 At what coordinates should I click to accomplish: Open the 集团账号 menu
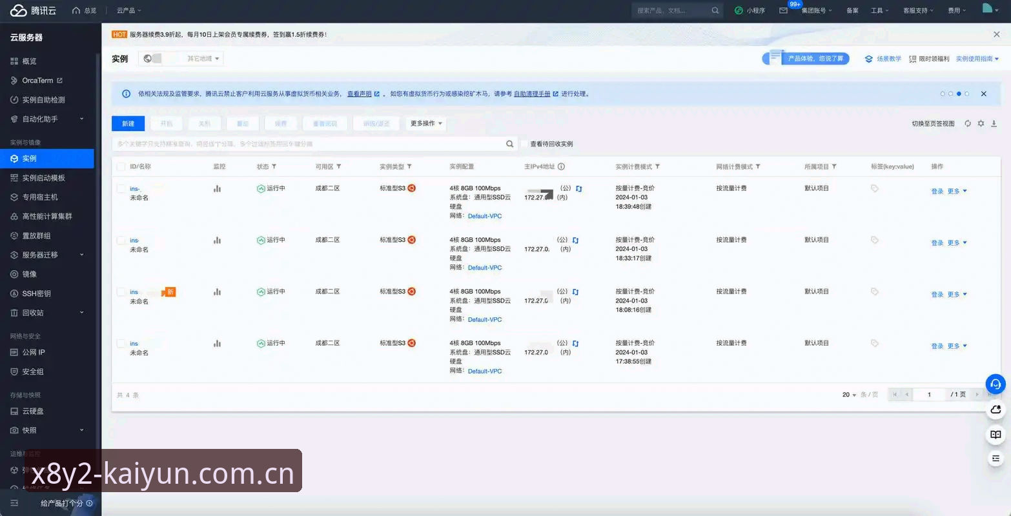[817, 10]
